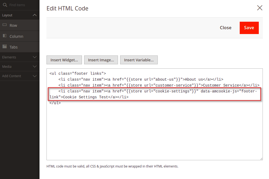Click the closing </ul> tag line
Viewport: 269px width, 179px height.
click(55, 103)
